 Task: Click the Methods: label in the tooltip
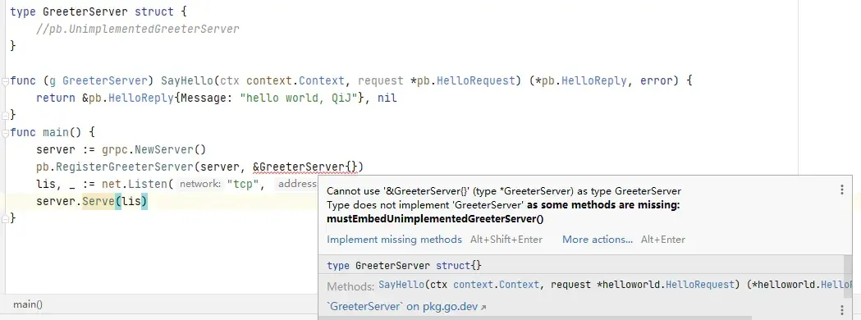[x=350, y=286]
